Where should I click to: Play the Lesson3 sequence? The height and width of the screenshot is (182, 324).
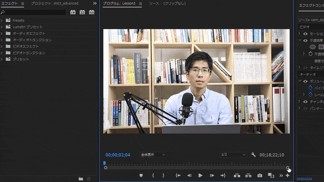[201, 176]
